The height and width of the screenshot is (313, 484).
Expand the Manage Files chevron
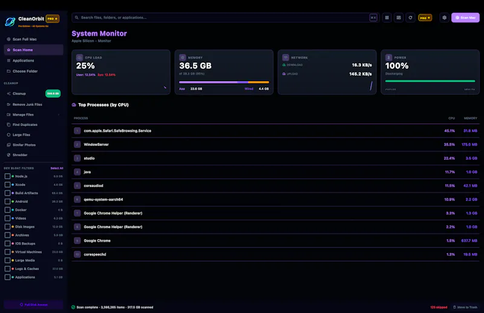[x=59, y=114]
